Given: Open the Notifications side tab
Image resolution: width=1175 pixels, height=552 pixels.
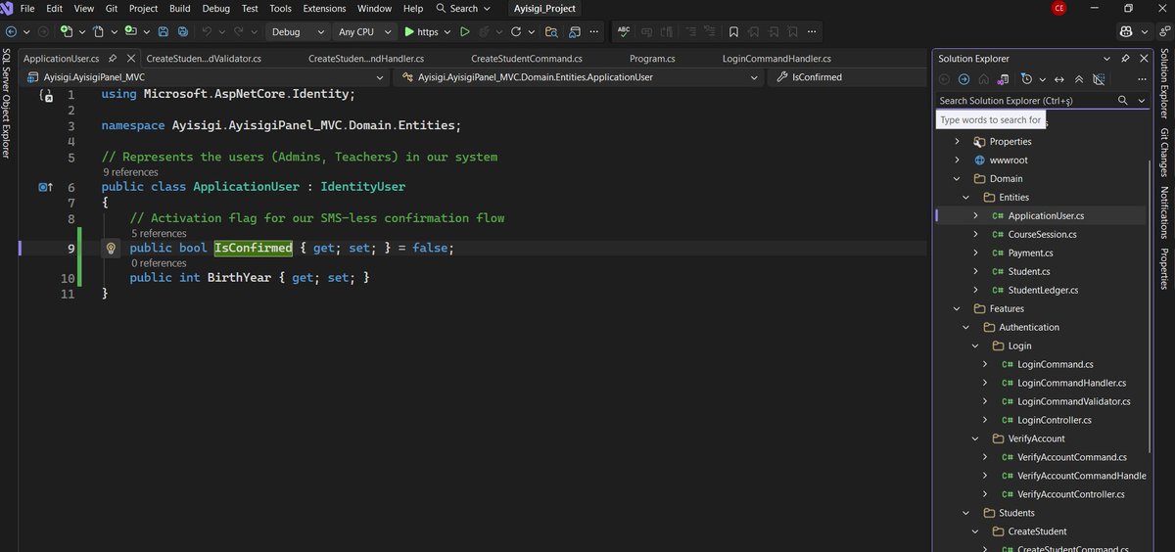Looking at the screenshot, I should [x=1164, y=212].
